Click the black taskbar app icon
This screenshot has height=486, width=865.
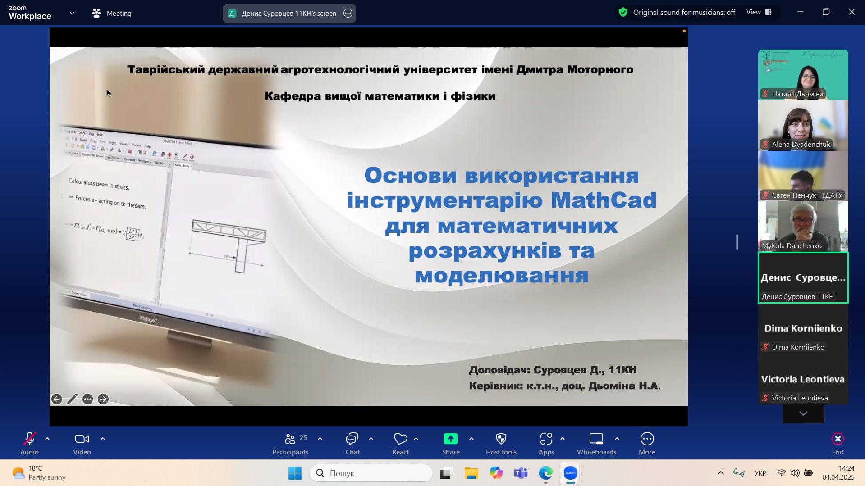coord(446,473)
